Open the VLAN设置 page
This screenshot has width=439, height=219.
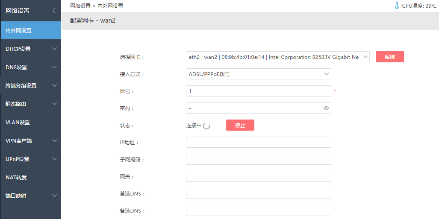[31, 123]
